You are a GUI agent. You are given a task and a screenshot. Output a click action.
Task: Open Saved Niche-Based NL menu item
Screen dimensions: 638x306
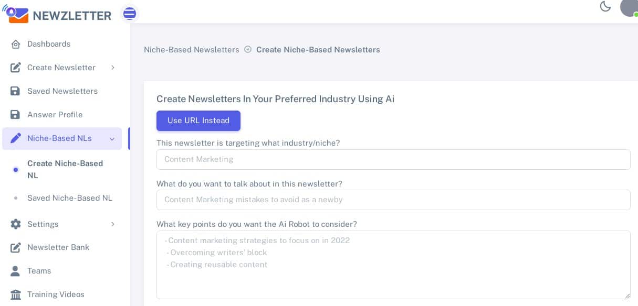[x=69, y=198]
